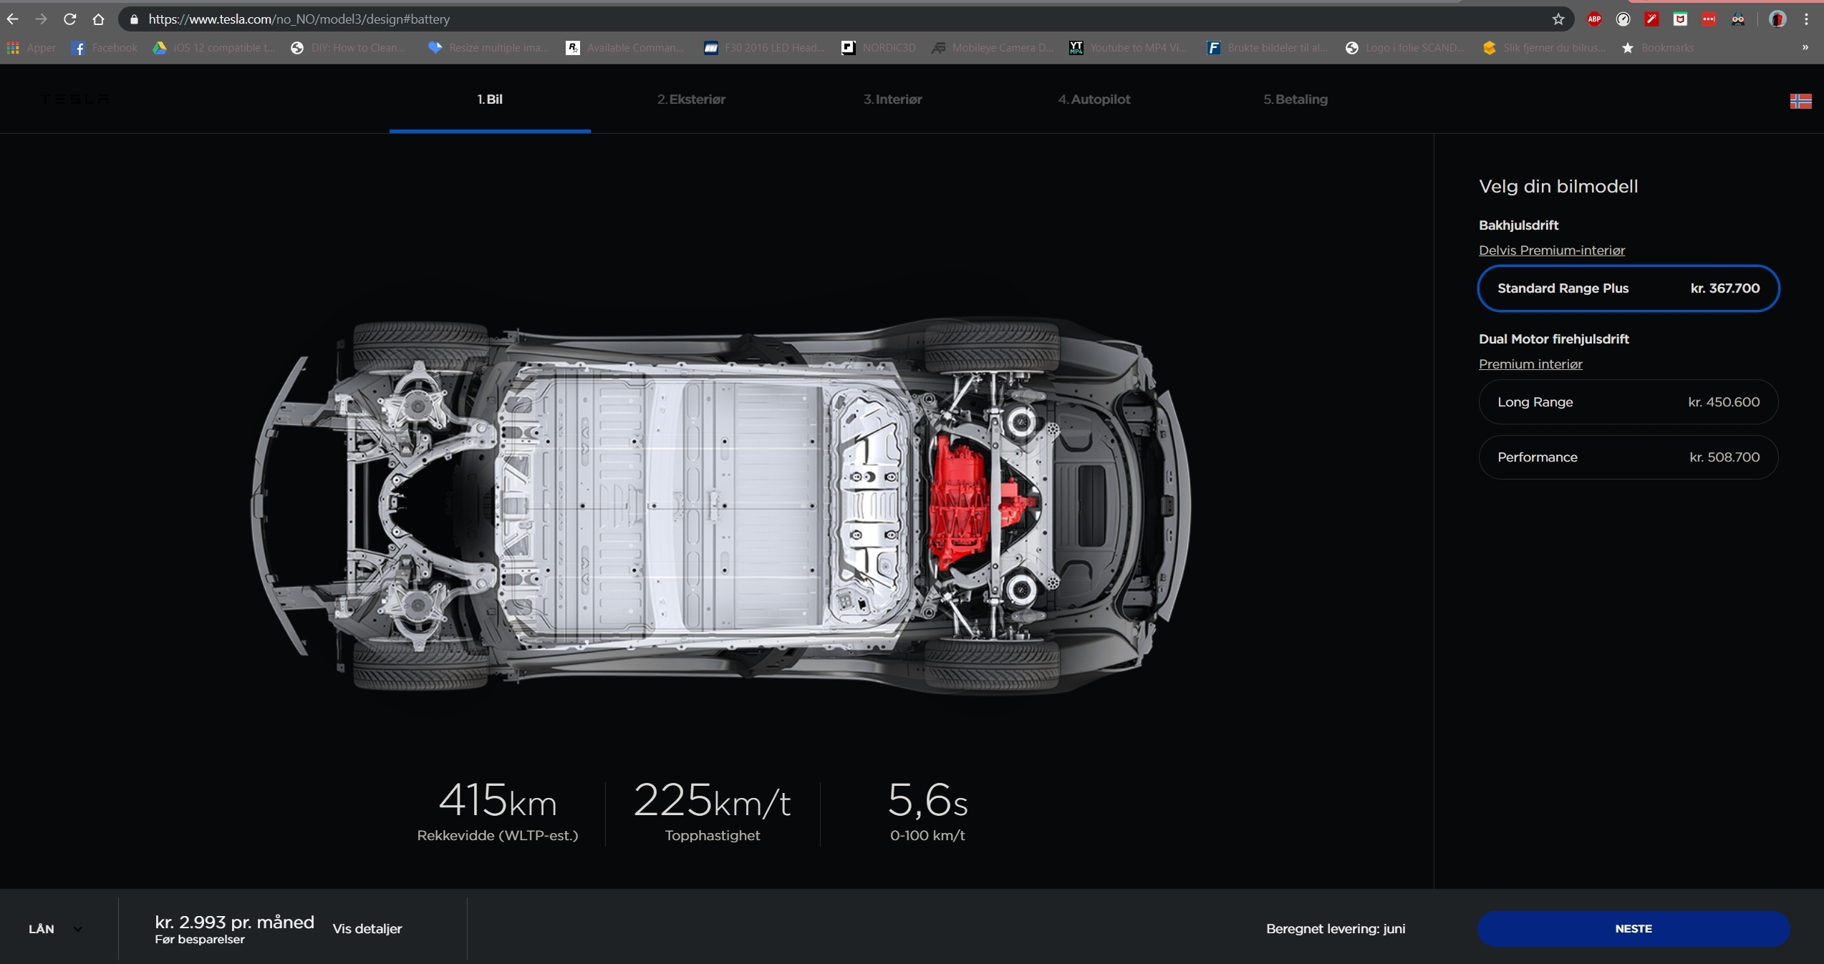
Task: Click the browser home icon
Action: click(x=99, y=19)
